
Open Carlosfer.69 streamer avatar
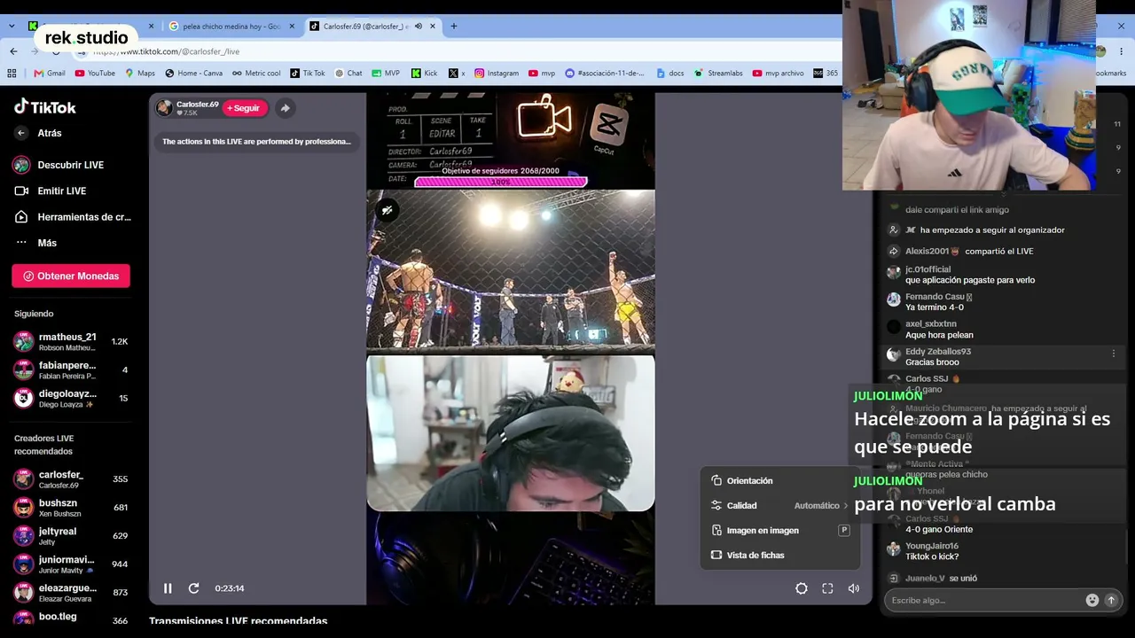164,108
